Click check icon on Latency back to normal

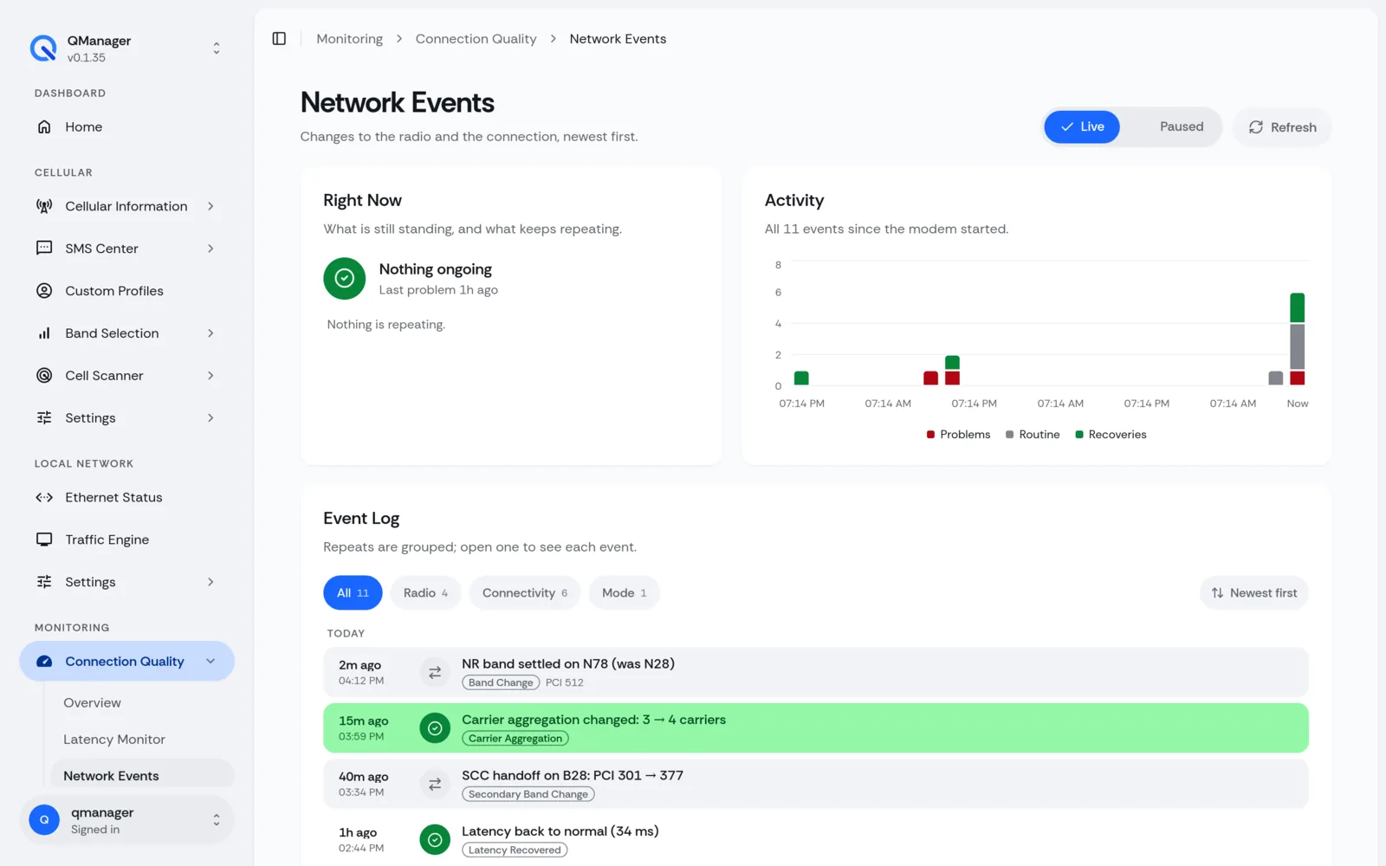pyautogui.click(x=435, y=839)
